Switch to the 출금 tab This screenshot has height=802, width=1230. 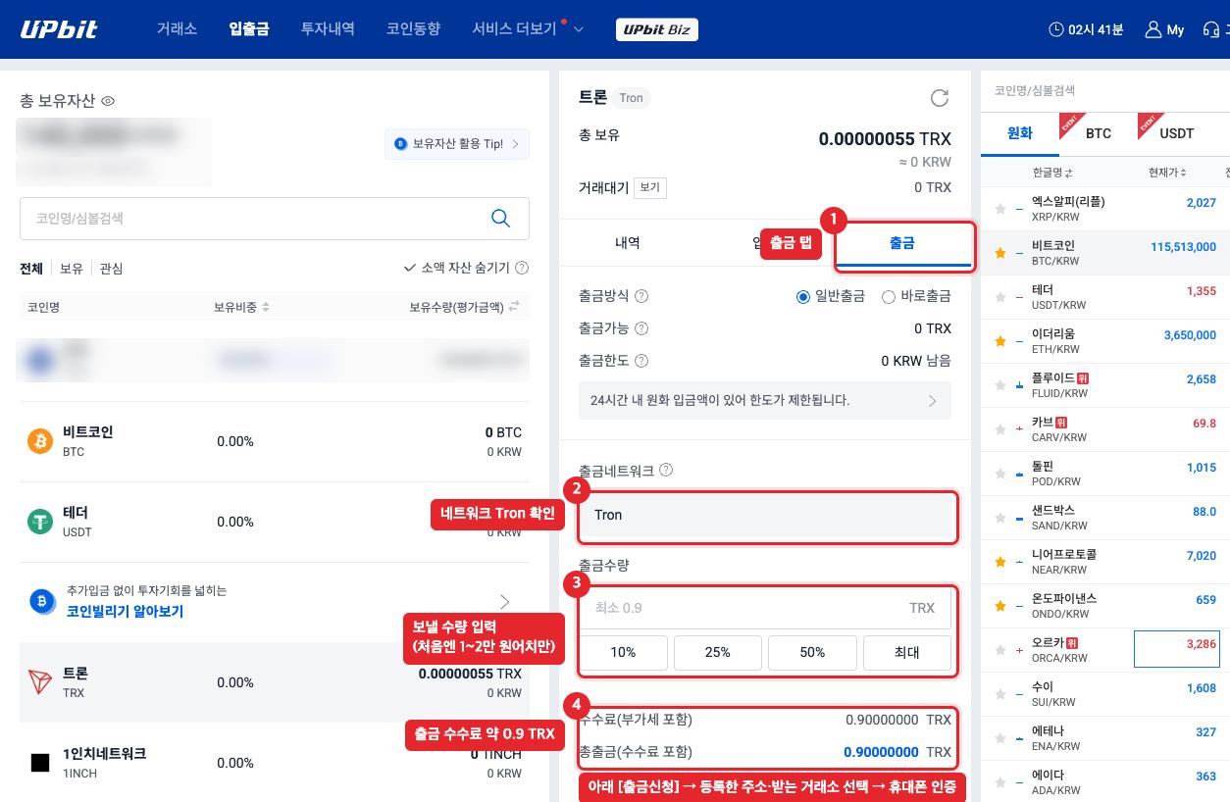(x=903, y=243)
